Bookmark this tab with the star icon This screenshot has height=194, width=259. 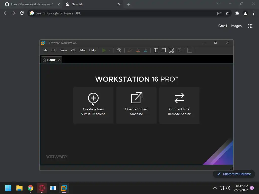click(227, 13)
